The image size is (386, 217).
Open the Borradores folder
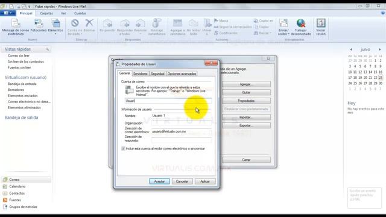[x=16, y=90]
